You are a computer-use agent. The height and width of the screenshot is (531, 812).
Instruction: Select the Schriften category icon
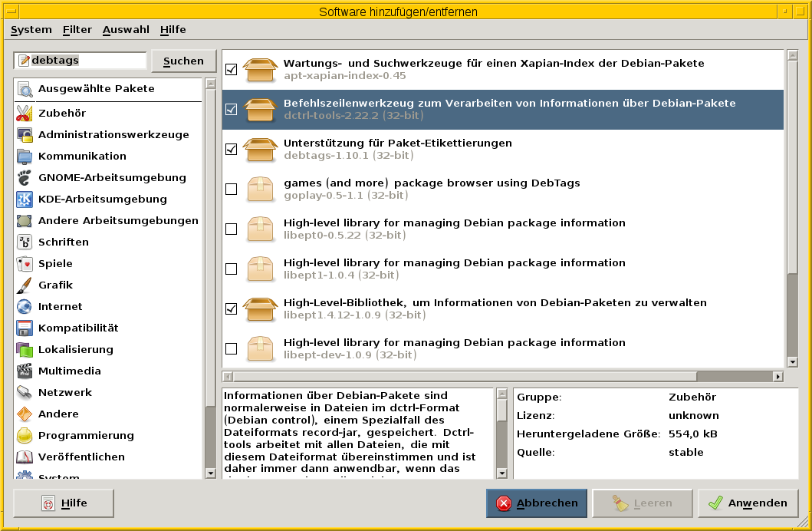pyautogui.click(x=25, y=242)
